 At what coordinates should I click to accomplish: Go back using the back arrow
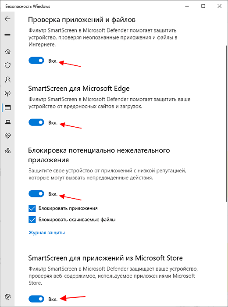click(x=7, y=19)
